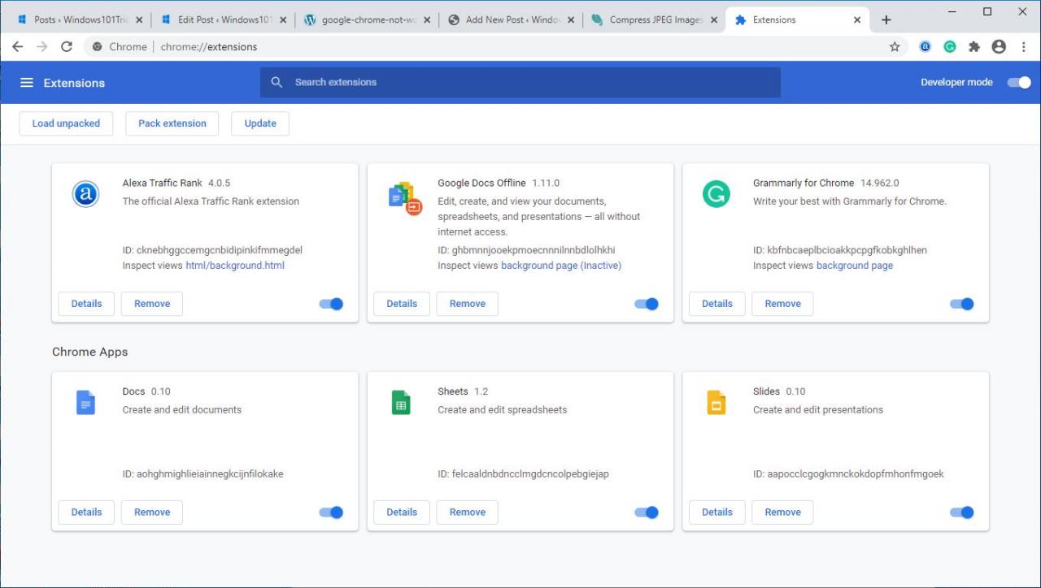
Task: Open the Alexa extension toolbar icon
Action: pyautogui.click(x=926, y=47)
